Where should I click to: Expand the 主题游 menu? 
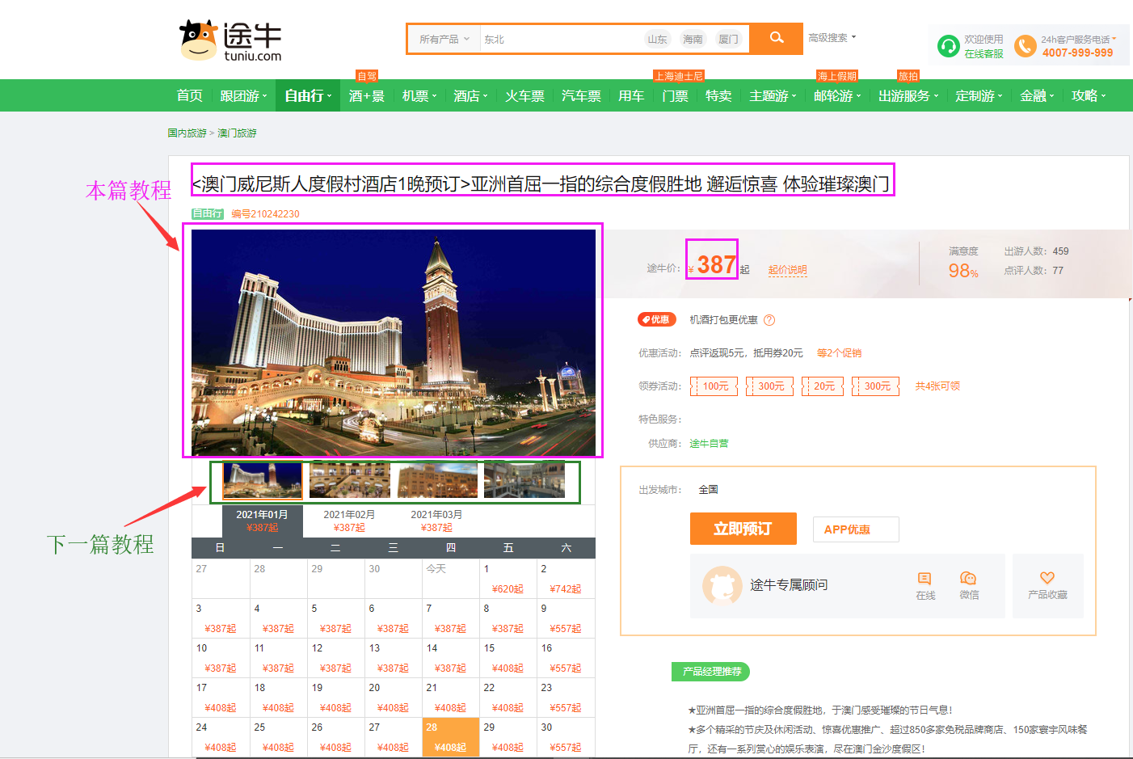[x=773, y=95]
